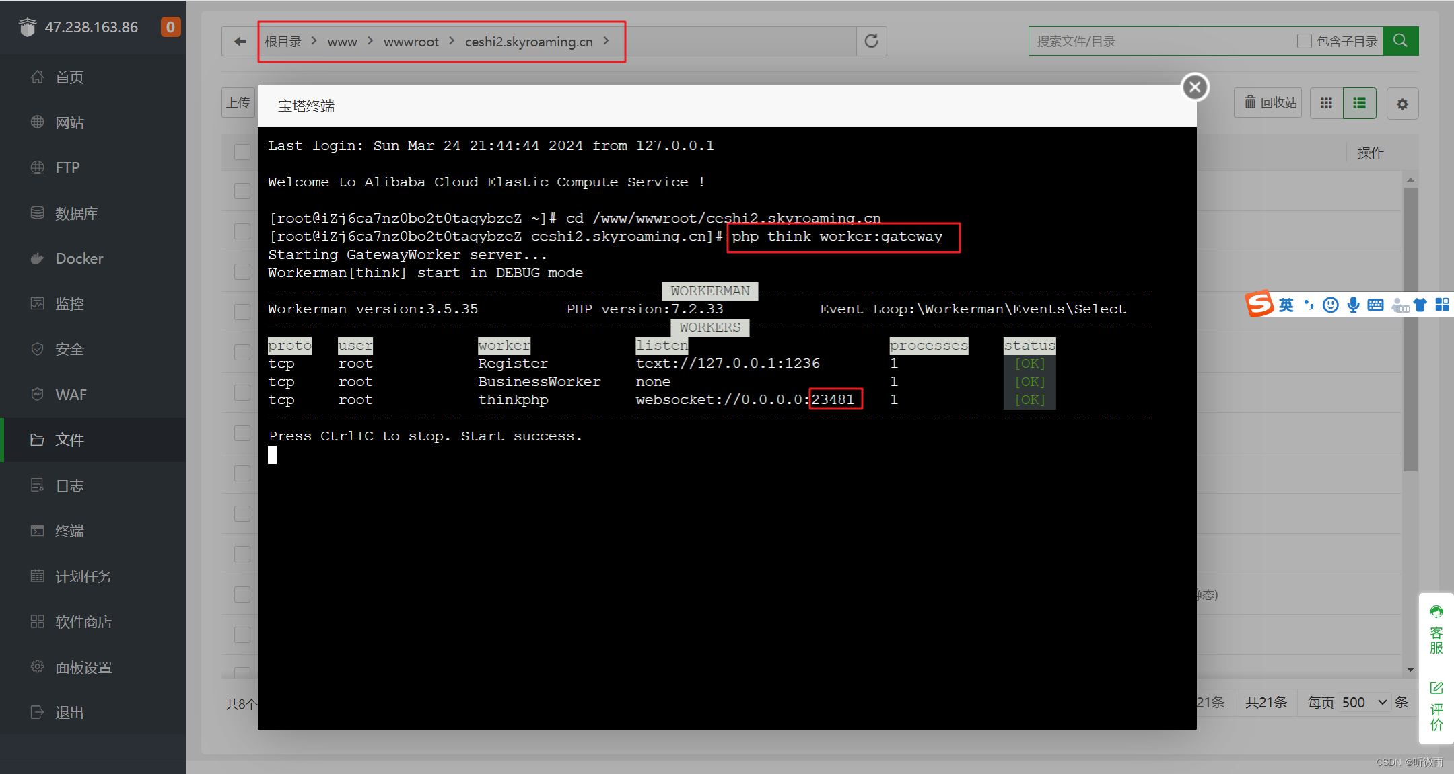
Task: Toggle the sixth file row checkbox
Action: point(242,393)
